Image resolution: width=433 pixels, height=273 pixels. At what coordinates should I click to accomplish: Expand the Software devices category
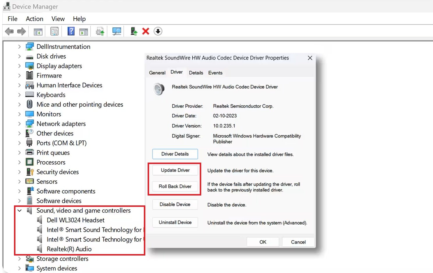pyautogui.click(x=19, y=201)
